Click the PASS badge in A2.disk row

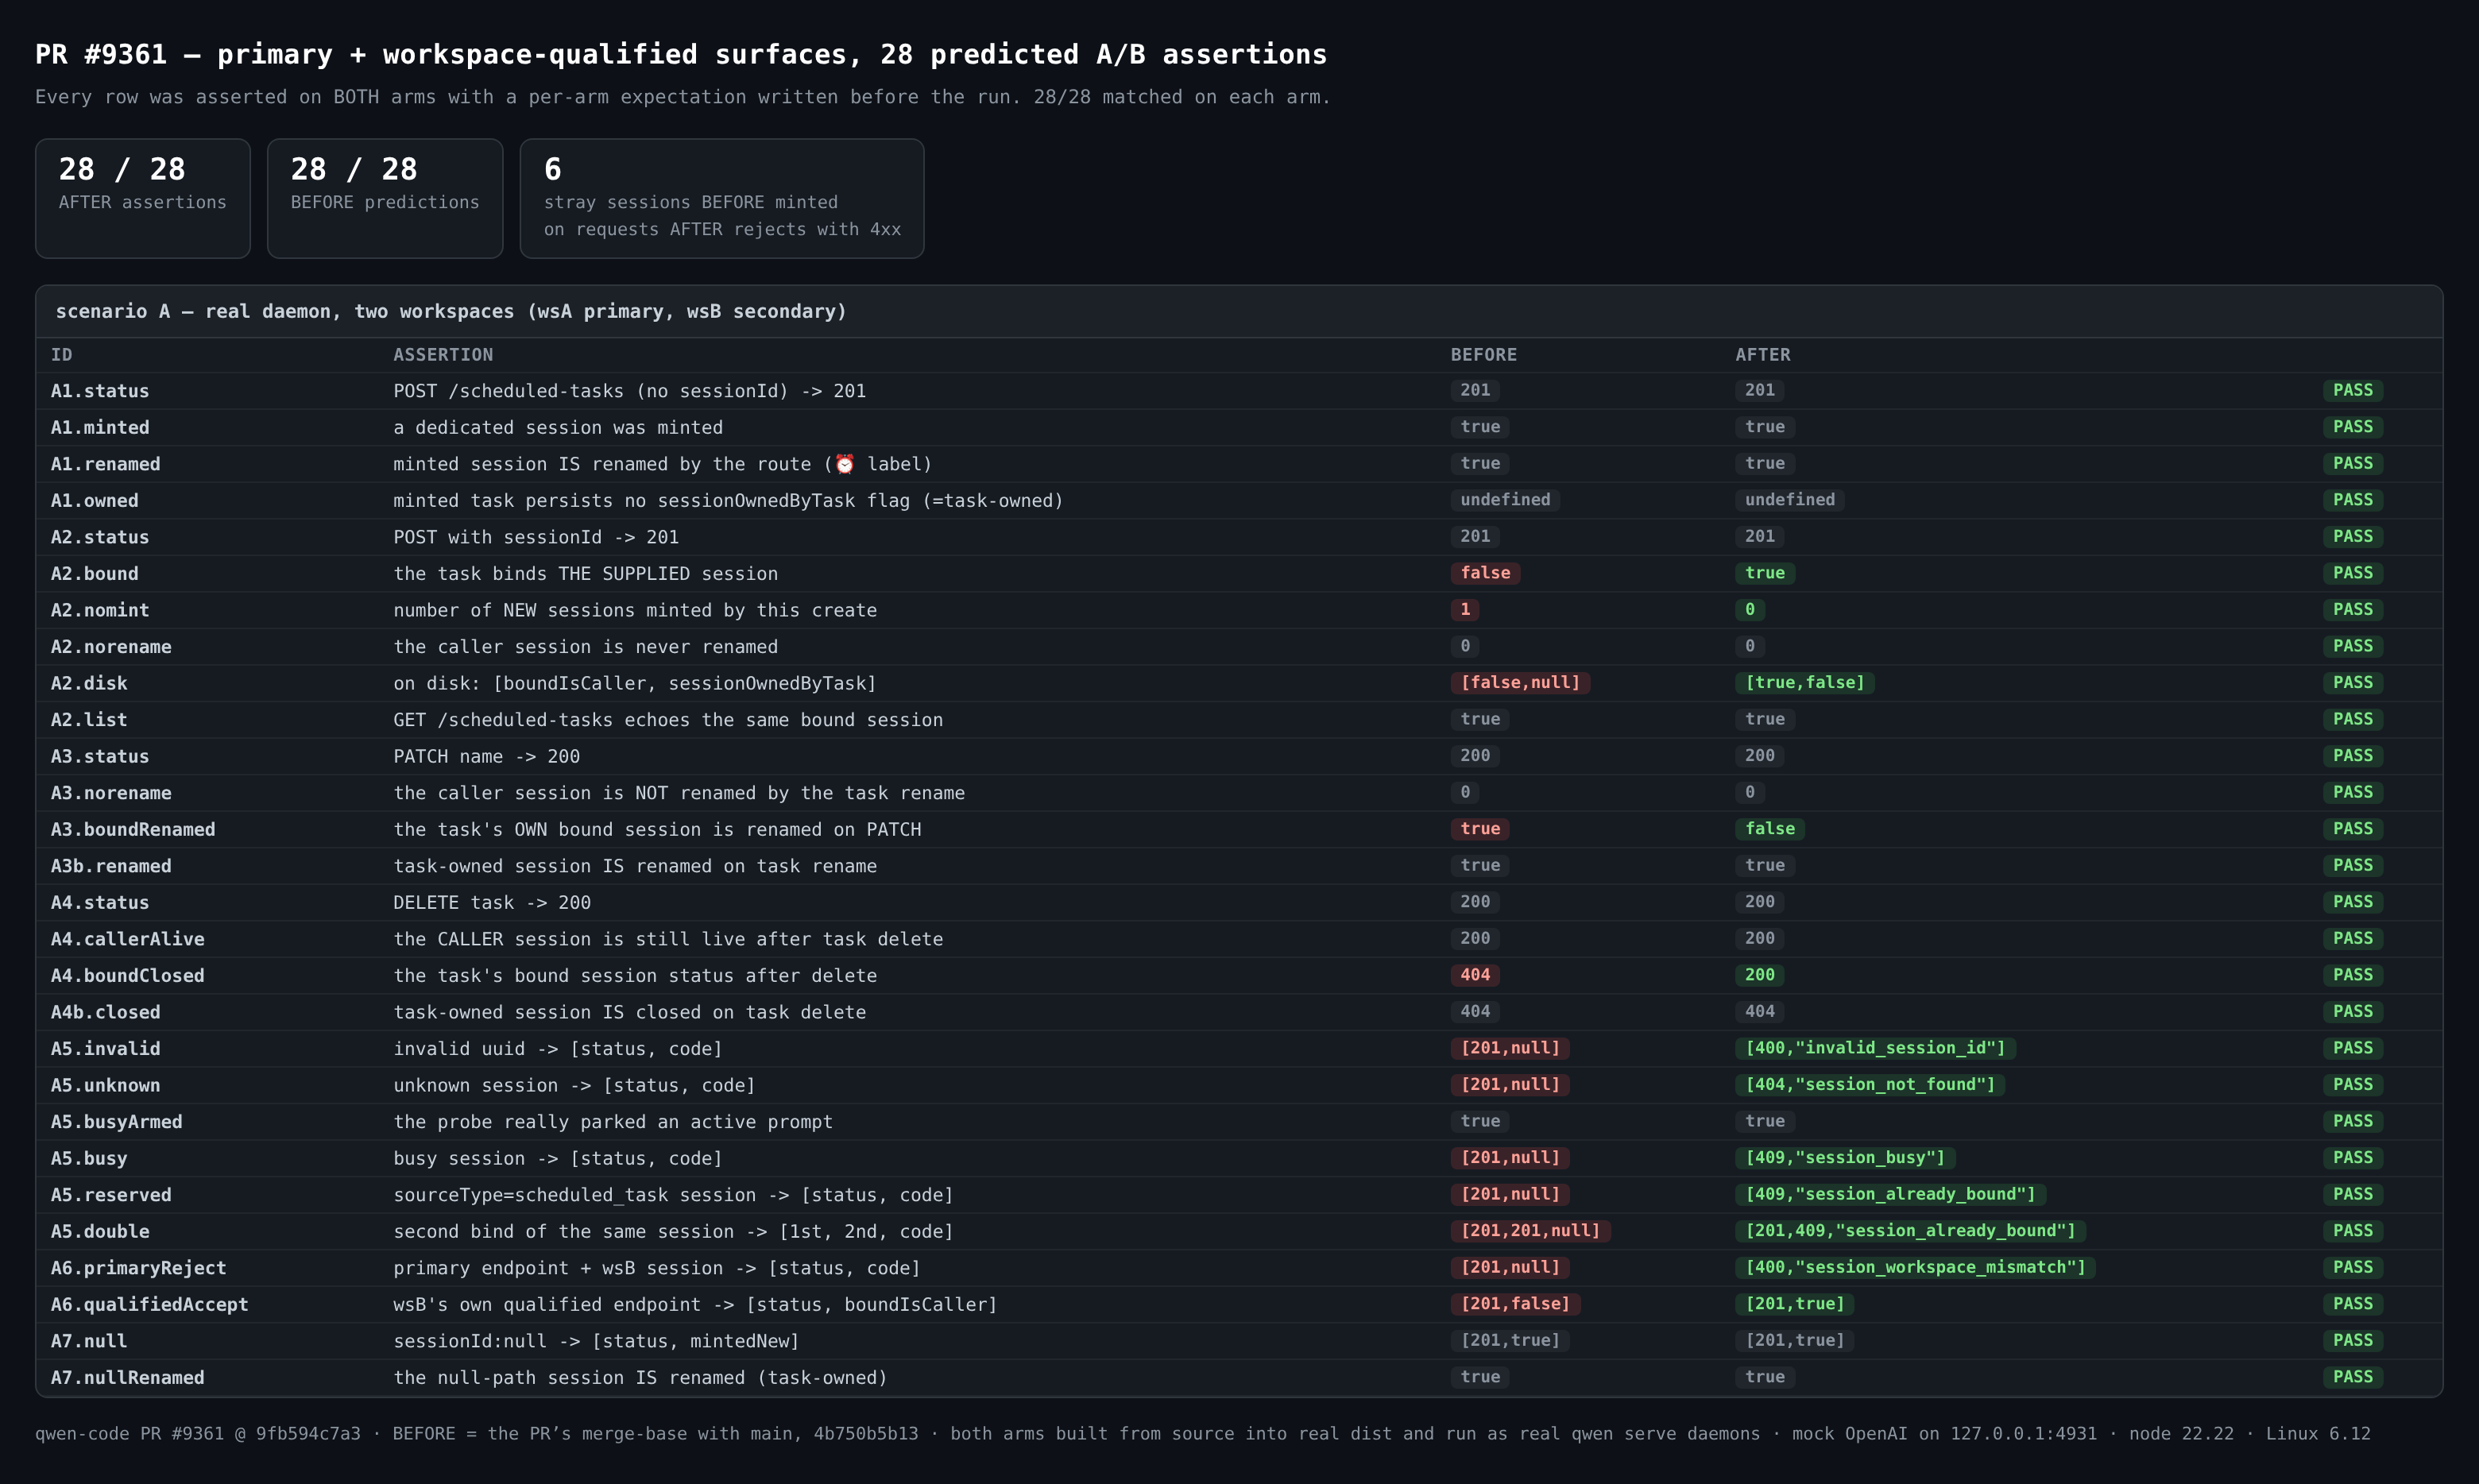click(2353, 683)
